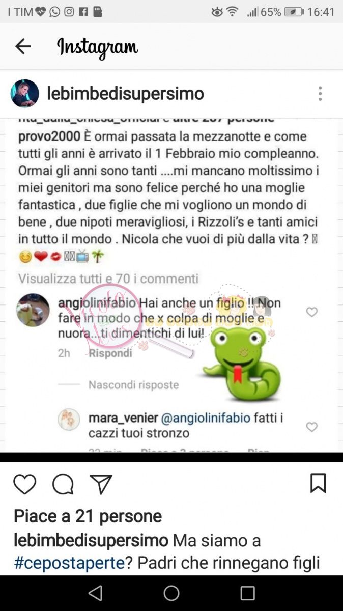This screenshot has width=343, height=611.
Task: Tap Android home circle button
Action: tap(171, 593)
